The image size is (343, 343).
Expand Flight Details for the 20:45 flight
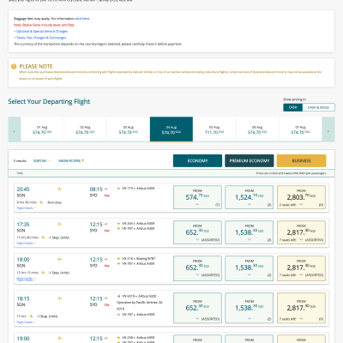click(26, 208)
